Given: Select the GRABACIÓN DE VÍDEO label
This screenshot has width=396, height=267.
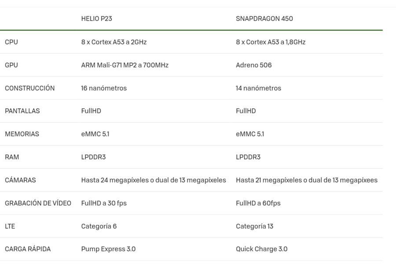Looking at the screenshot, I should (x=38, y=203).
